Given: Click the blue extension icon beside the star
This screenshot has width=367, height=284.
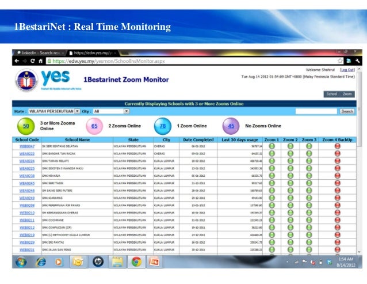Looking at the screenshot, I should pyautogui.click(x=349, y=61).
